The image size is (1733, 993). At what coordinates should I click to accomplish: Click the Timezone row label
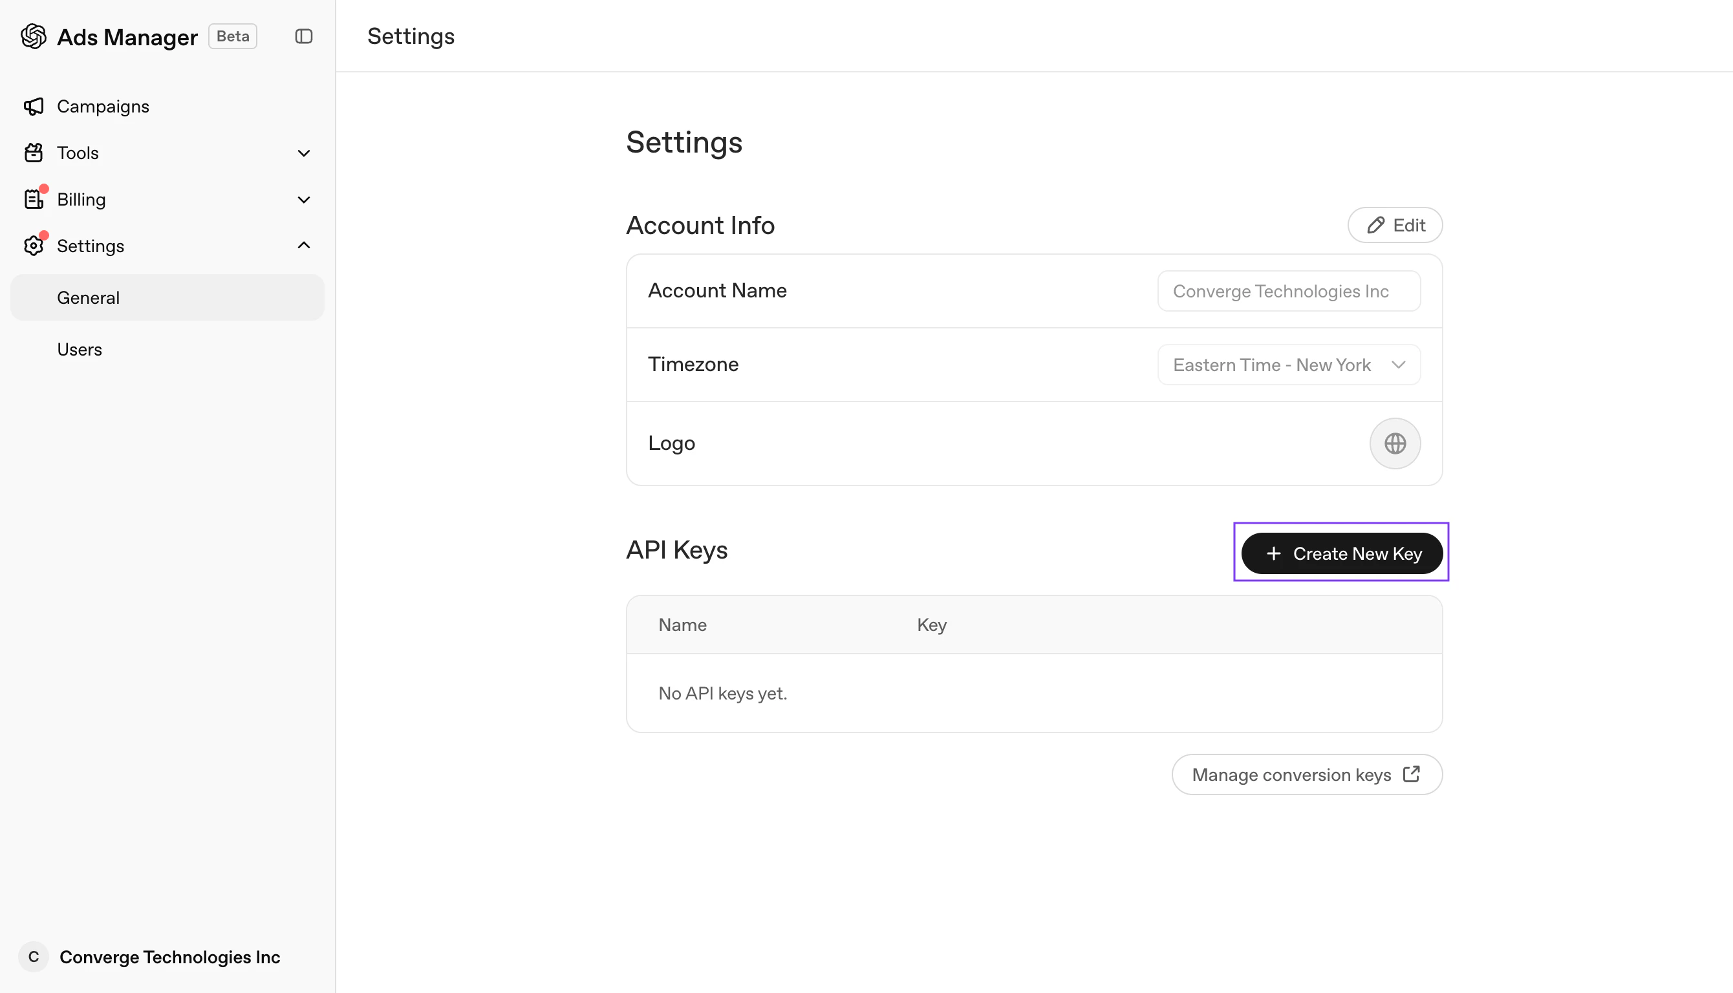[x=693, y=364]
